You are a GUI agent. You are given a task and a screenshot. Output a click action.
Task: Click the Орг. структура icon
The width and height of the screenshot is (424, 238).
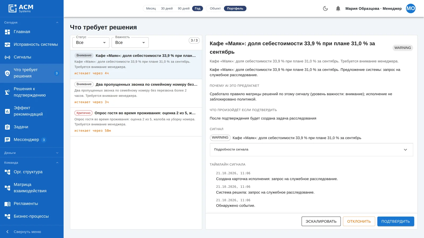7,172
